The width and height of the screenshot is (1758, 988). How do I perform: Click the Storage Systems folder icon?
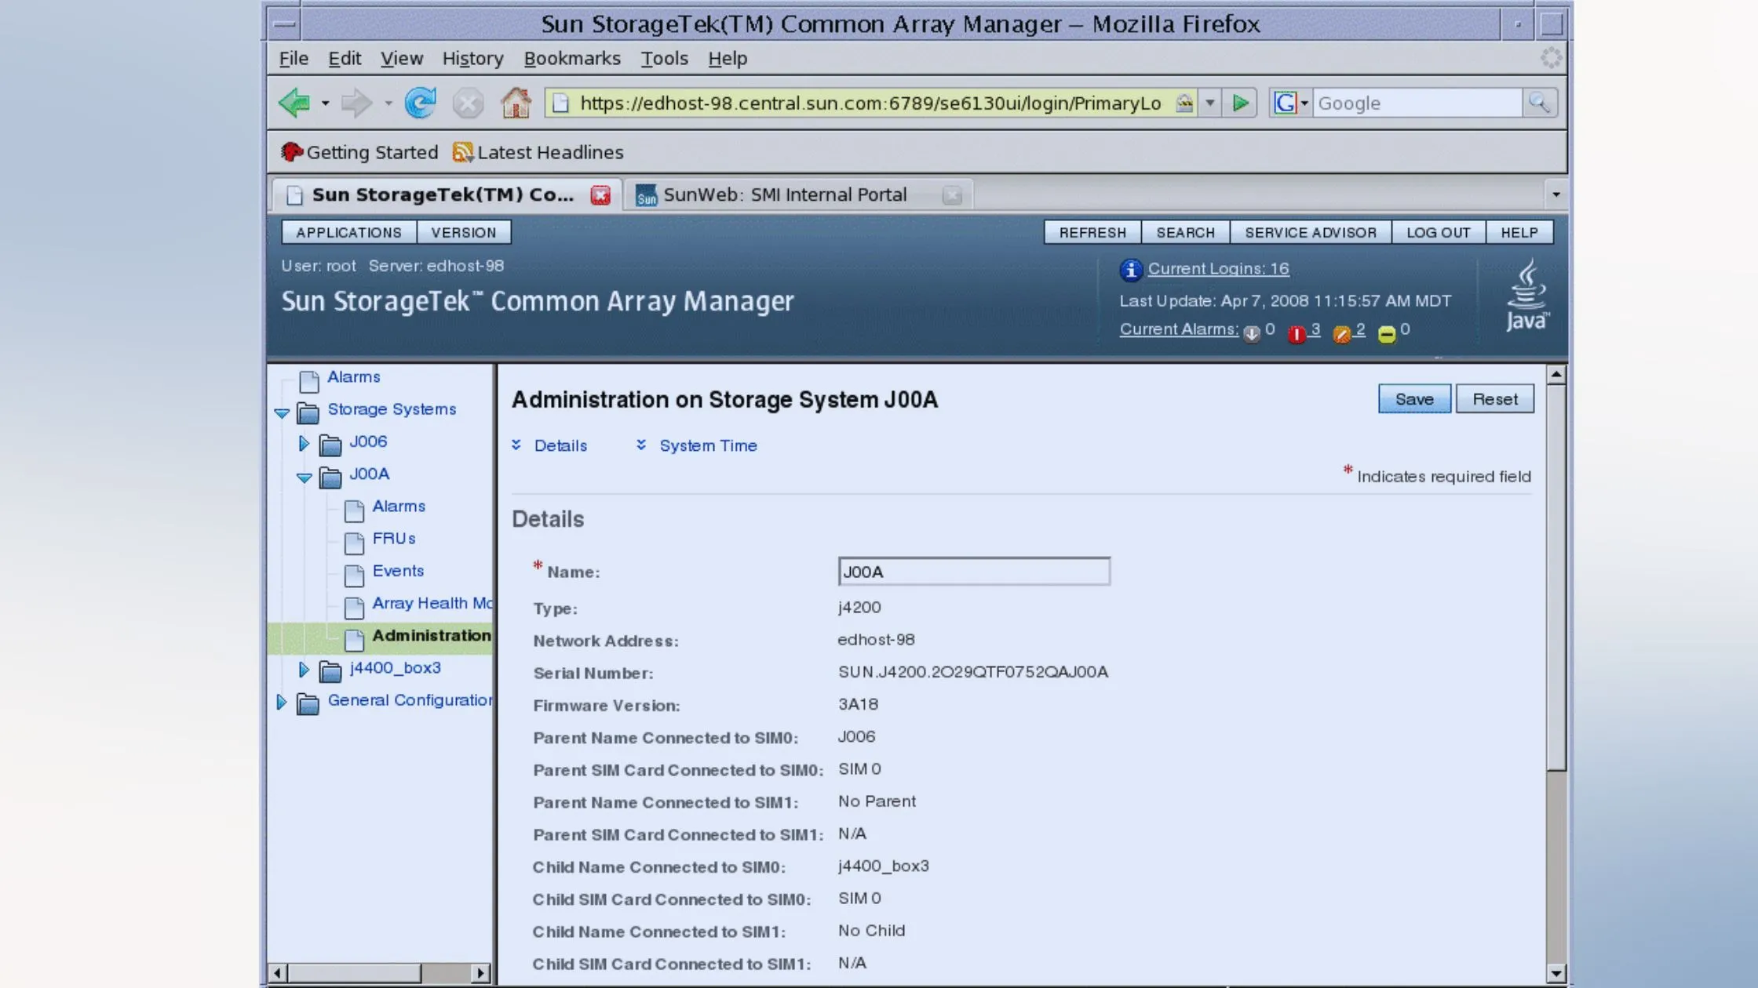pyautogui.click(x=308, y=412)
